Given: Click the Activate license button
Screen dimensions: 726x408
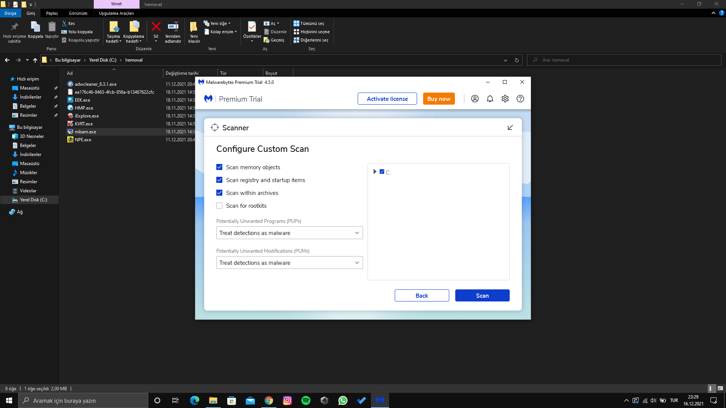Looking at the screenshot, I should (387, 99).
